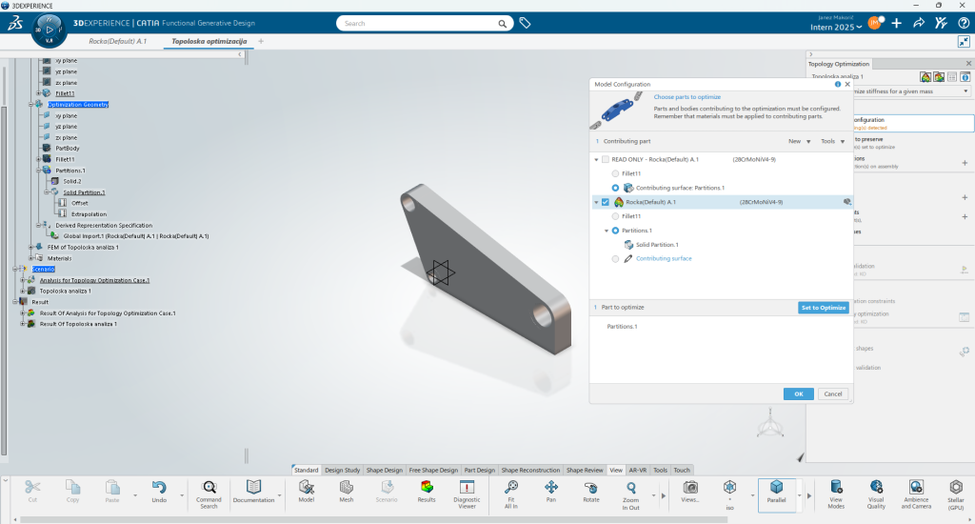Viewport: 975px width, 524px height.
Task: Click the user avatar icon in top bar
Action: point(875,23)
